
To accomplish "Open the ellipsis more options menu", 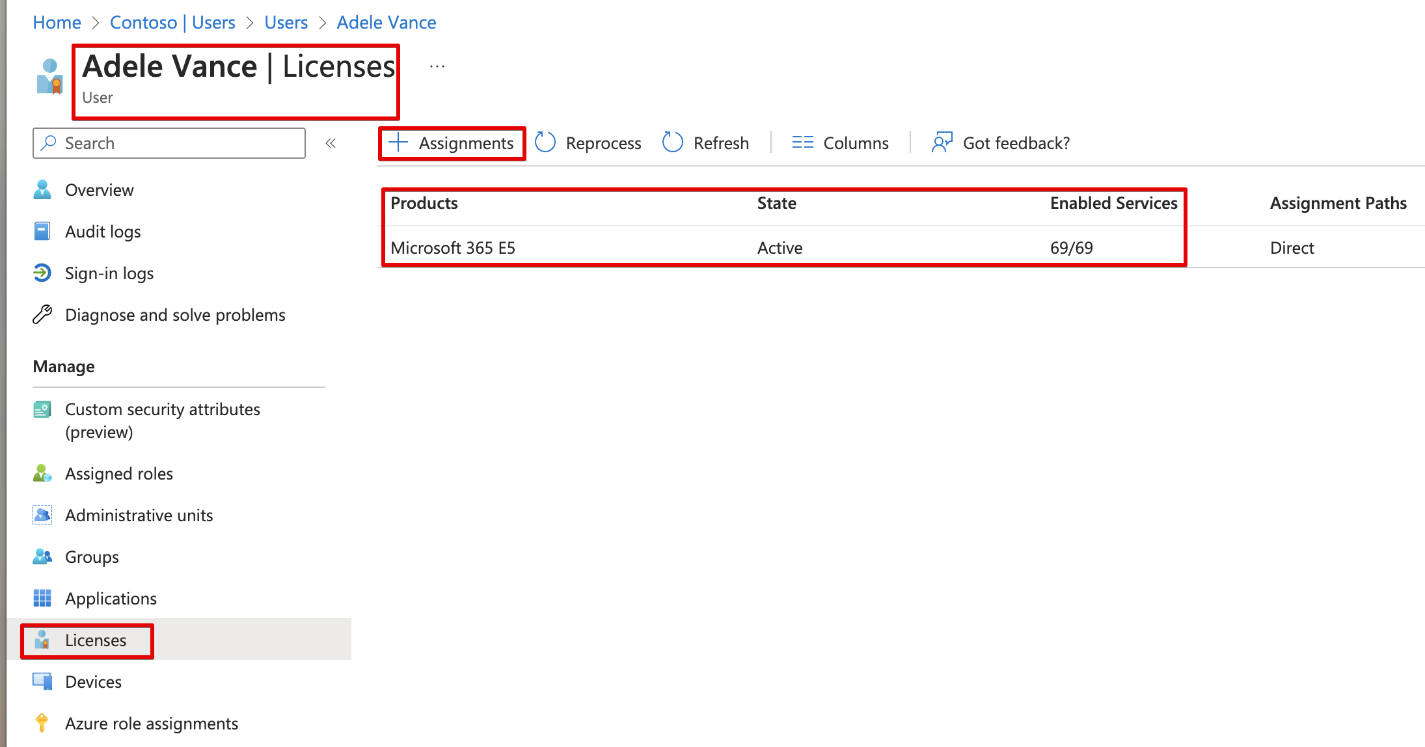I will (437, 66).
